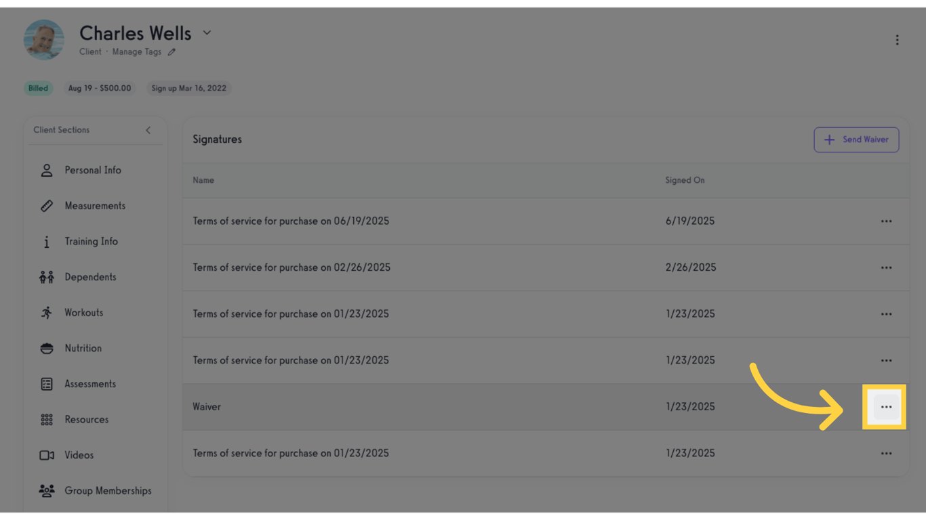Click the Training Info section icon
The image size is (926, 520).
[x=46, y=241]
